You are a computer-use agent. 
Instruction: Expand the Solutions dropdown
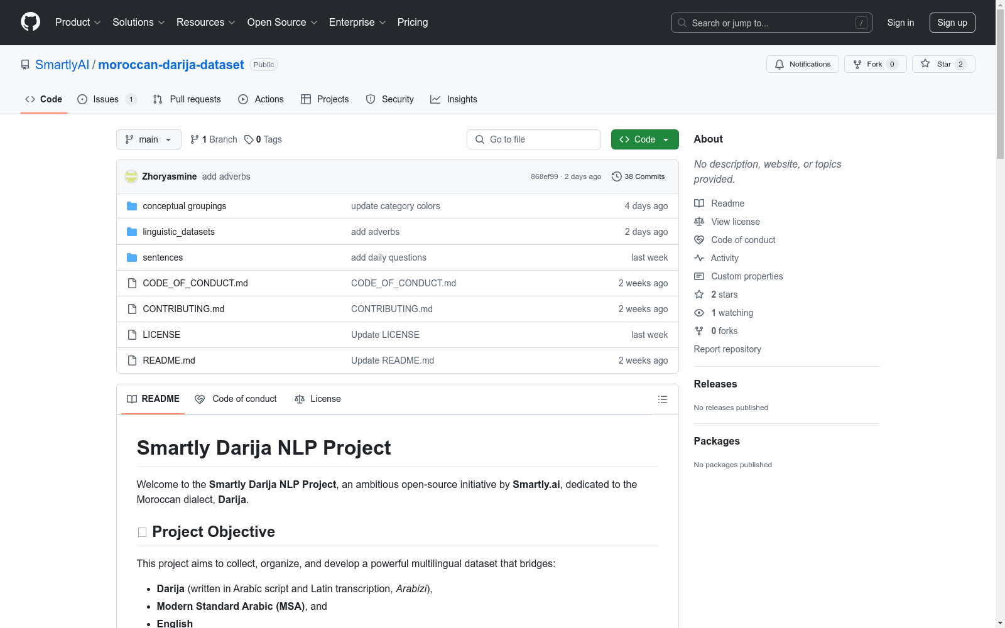[139, 22]
